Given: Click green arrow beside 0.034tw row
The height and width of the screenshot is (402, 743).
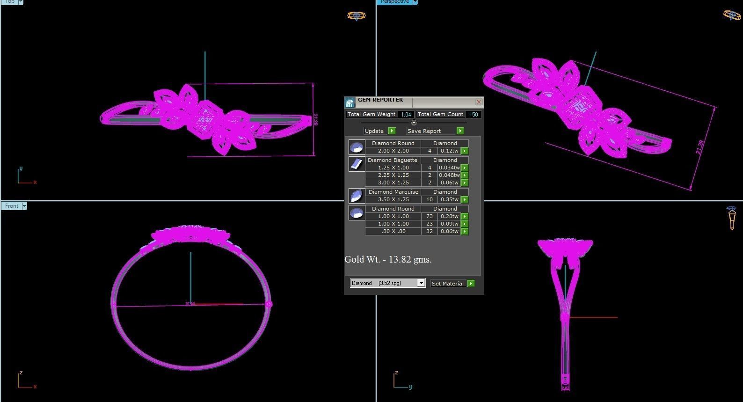Looking at the screenshot, I should (465, 168).
